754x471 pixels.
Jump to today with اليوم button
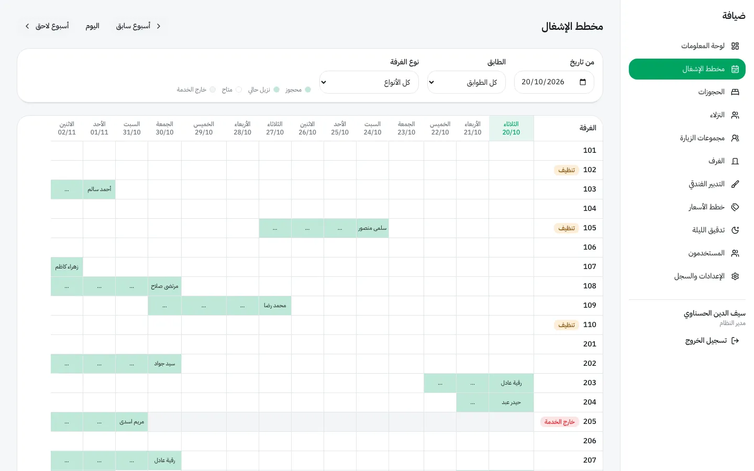[x=93, y=26]
